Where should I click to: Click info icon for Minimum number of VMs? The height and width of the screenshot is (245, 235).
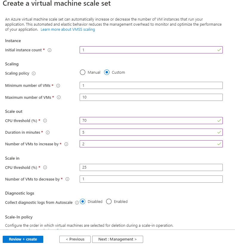[58, 86]
